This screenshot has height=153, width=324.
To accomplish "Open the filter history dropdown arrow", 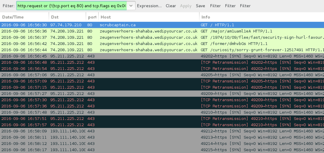I will coord(131,6).
